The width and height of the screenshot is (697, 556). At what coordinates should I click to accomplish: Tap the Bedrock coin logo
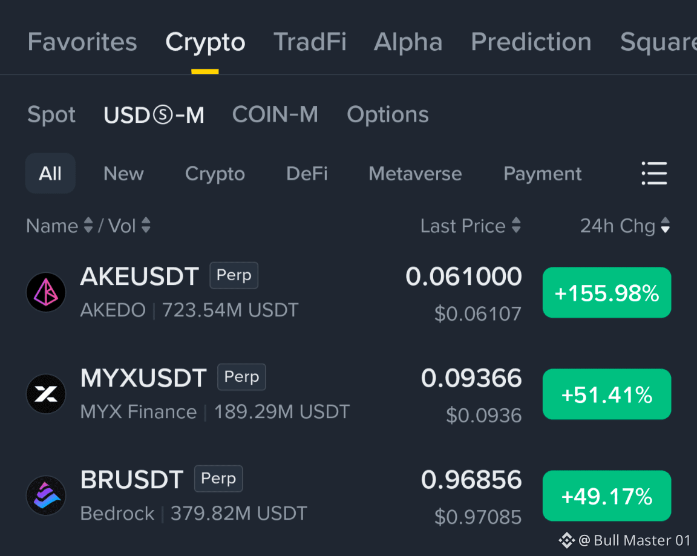coord(46,495)
